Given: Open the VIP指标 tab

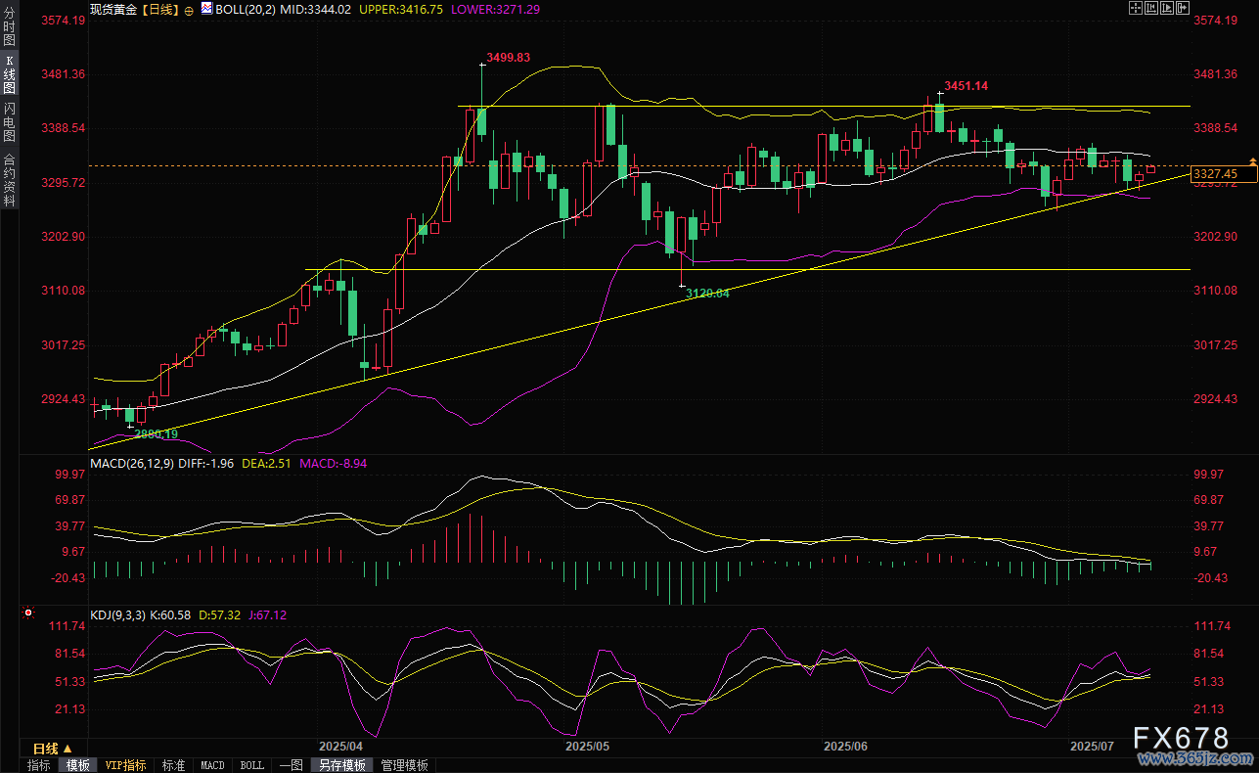Looking at the screenshot, I should click(x=126, y=765).
